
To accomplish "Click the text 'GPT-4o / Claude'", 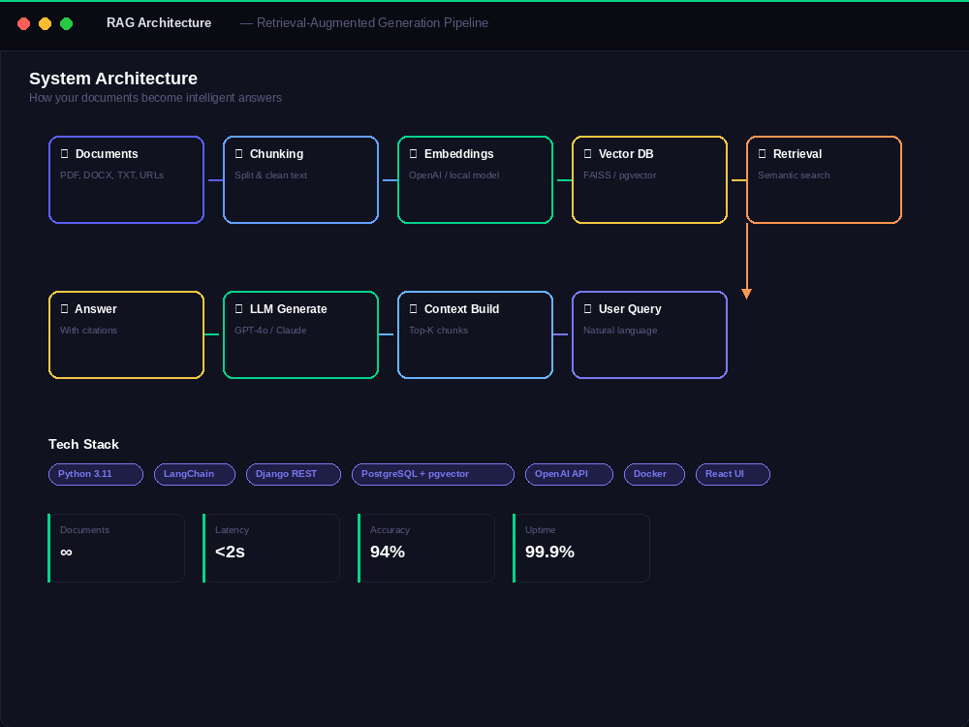I will click(270, 331).
